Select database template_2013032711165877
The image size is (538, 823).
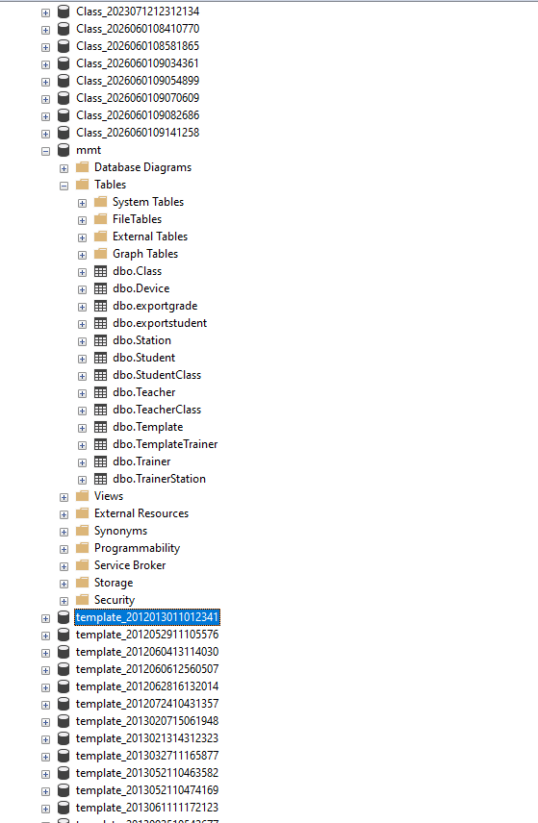[147, 756]
